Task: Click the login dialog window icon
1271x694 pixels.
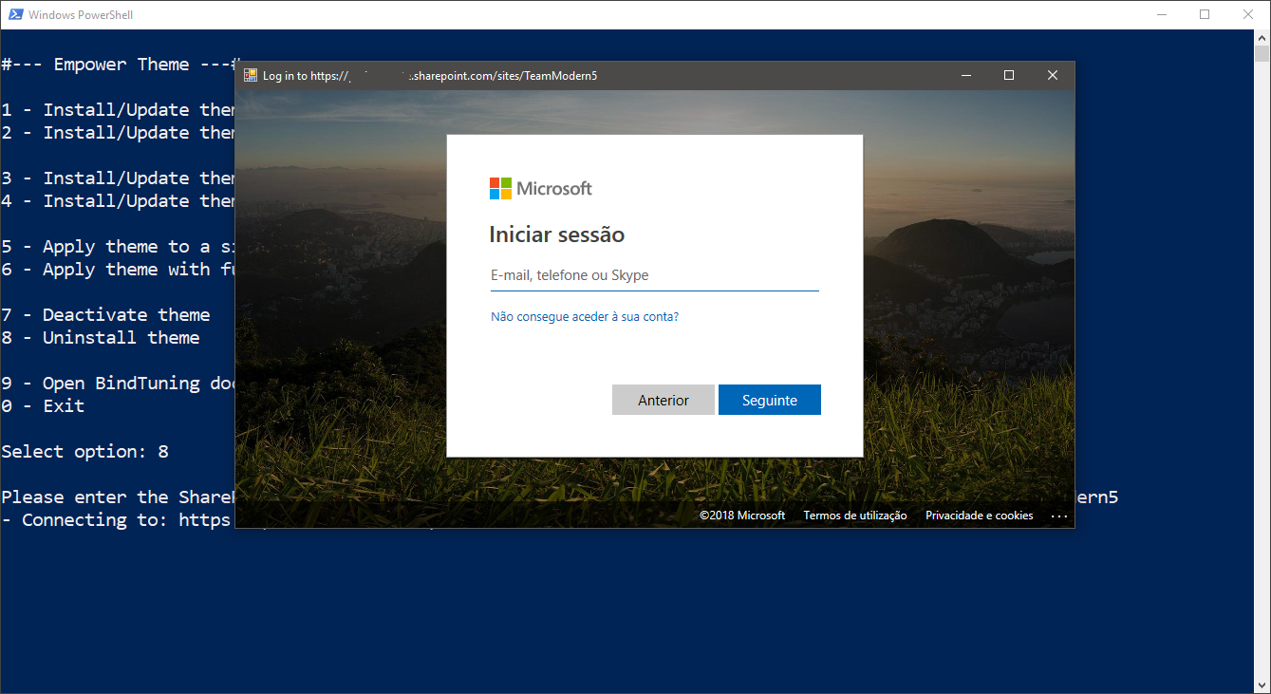Action: tap(251, 75)
